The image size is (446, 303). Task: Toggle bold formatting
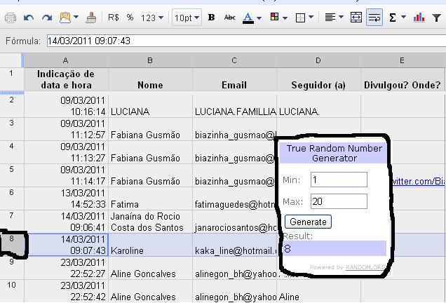211,18
